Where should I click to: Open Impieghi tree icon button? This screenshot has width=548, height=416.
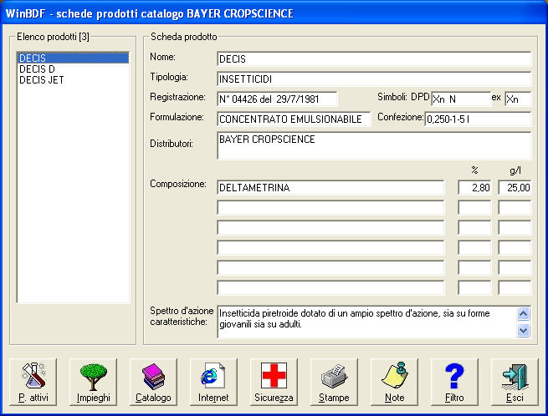pos(94,382)
